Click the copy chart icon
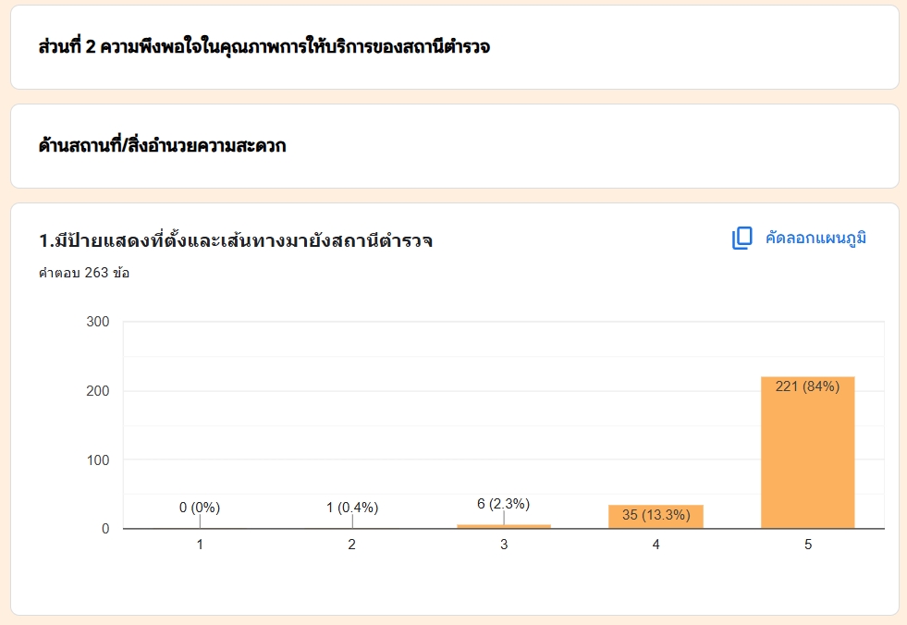This screenshot has width=907, height=625. coord(742,239)
